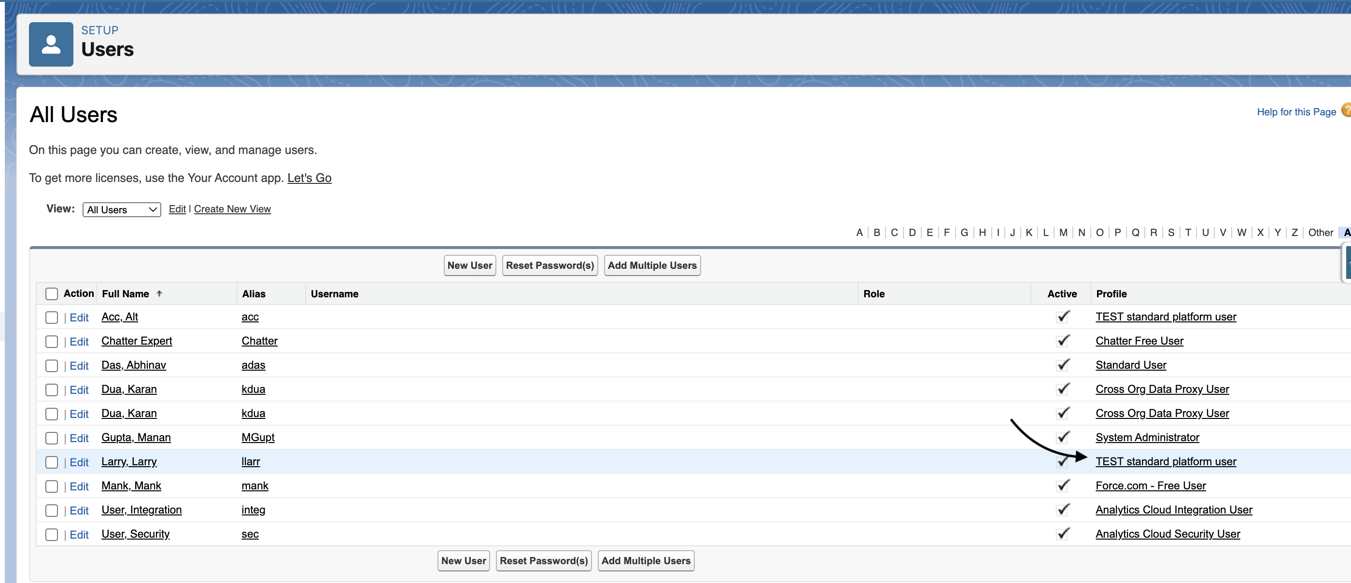Click the bottom Add Multiple Users button
This screenshot has height=583, width=1351.
pyautogui.click(x=646, y=560)
